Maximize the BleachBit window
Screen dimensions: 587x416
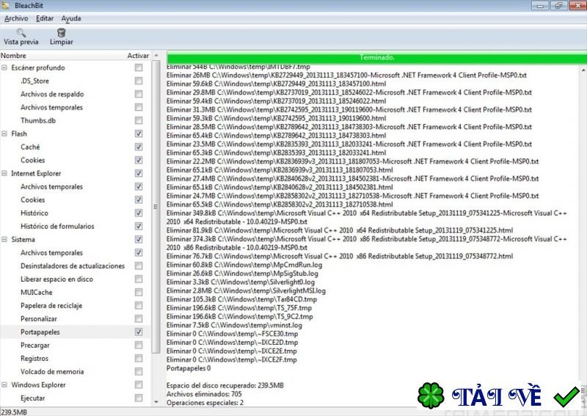[x=558, y=5]
